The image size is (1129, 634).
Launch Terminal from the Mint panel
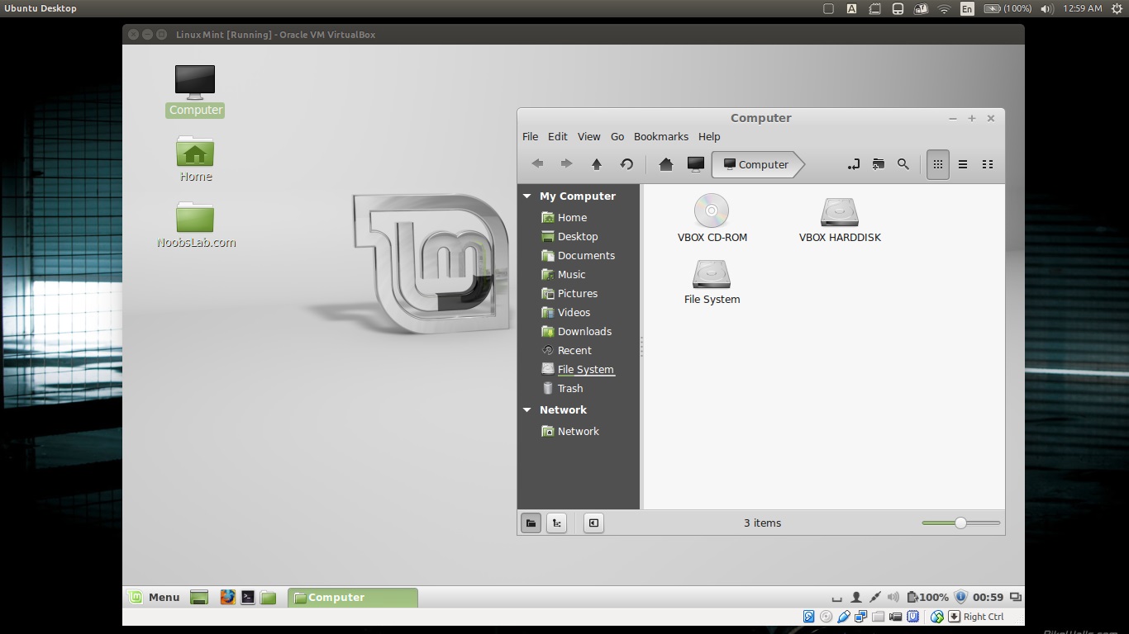click(248, 597)
